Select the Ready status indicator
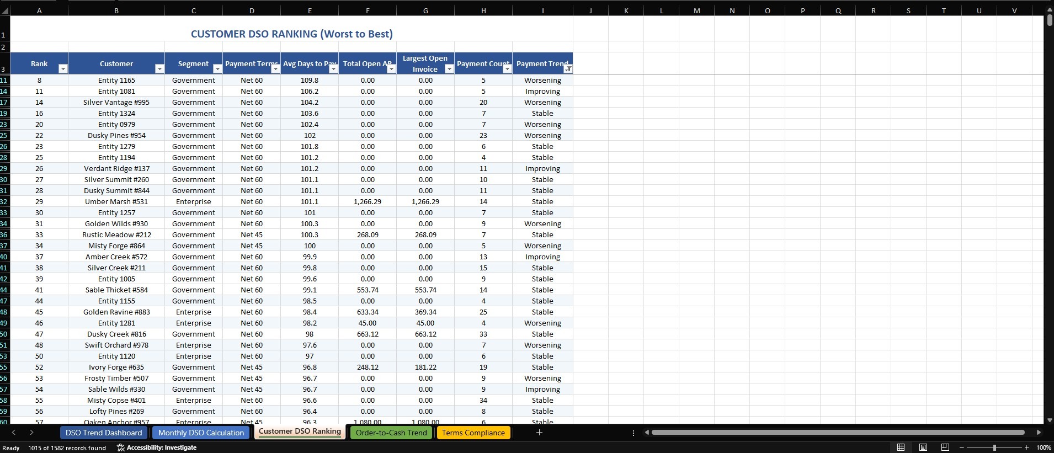The width and height of the screenshot is (1054, 453). click(x=11, y=447)
